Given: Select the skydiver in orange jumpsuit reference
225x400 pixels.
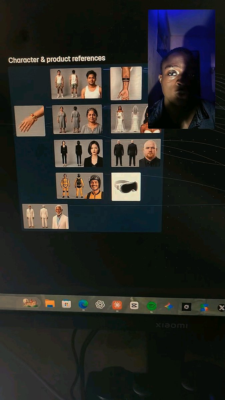Looking at the screenshot, I should (x=79, y=186).
